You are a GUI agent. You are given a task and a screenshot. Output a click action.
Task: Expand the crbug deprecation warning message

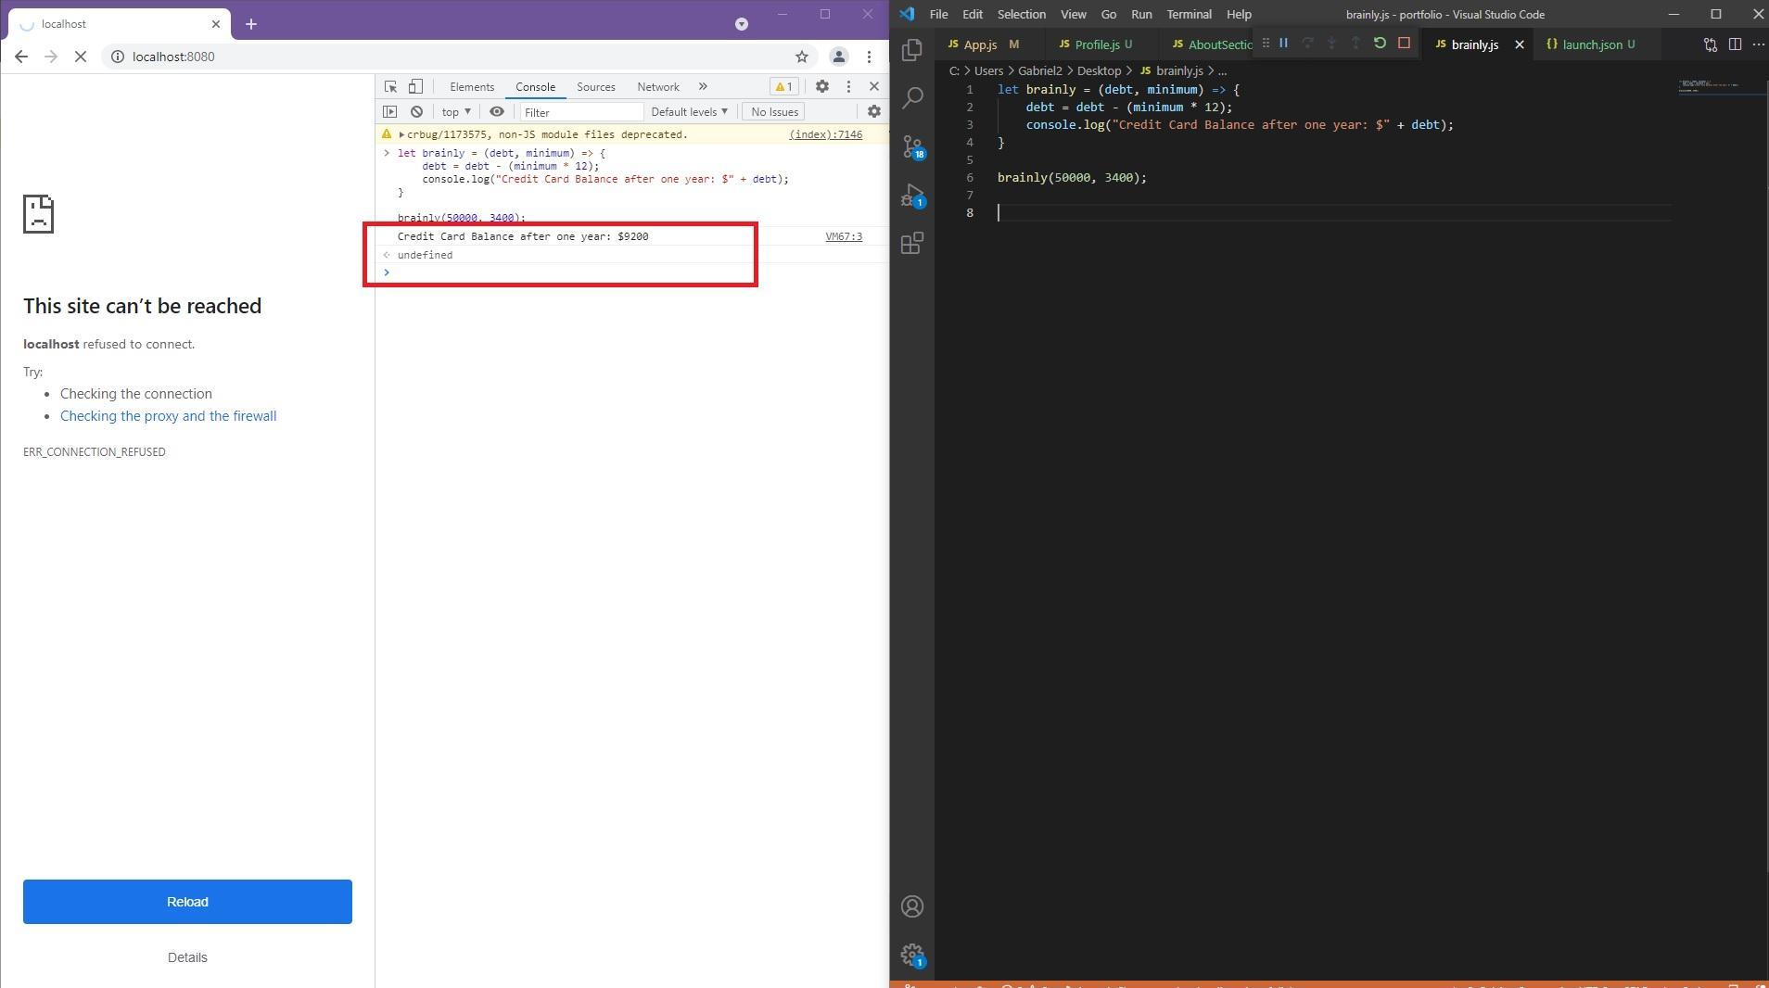(401, 134)
